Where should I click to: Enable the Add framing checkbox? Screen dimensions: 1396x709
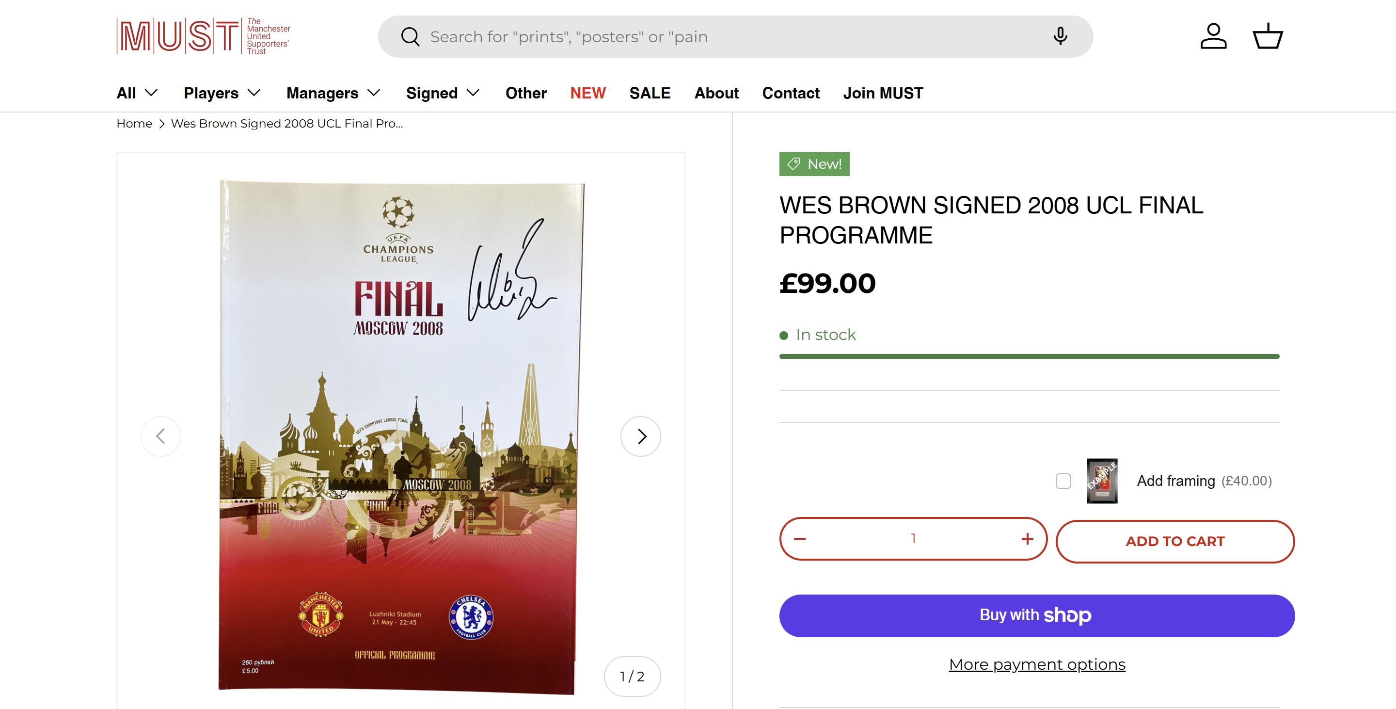pyautogui.click(x=1063, y=481)
